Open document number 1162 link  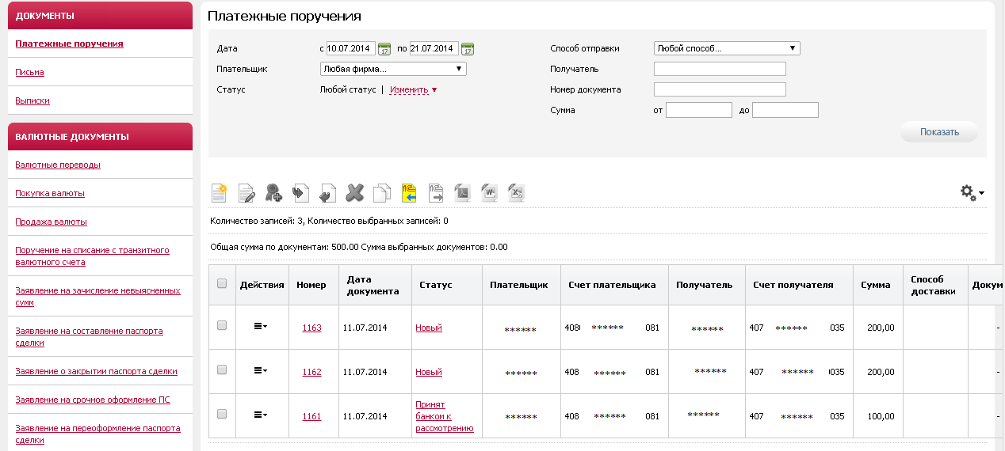(x=311, y=372)
